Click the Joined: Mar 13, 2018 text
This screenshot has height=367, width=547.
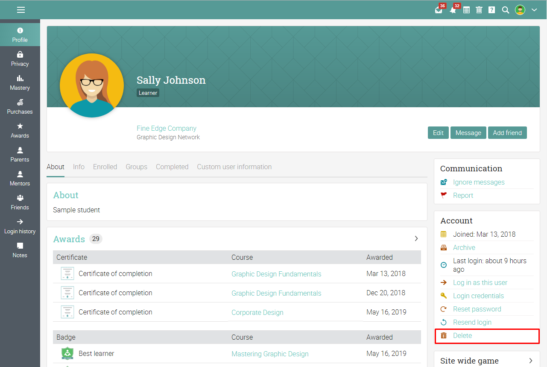[484, 235]
